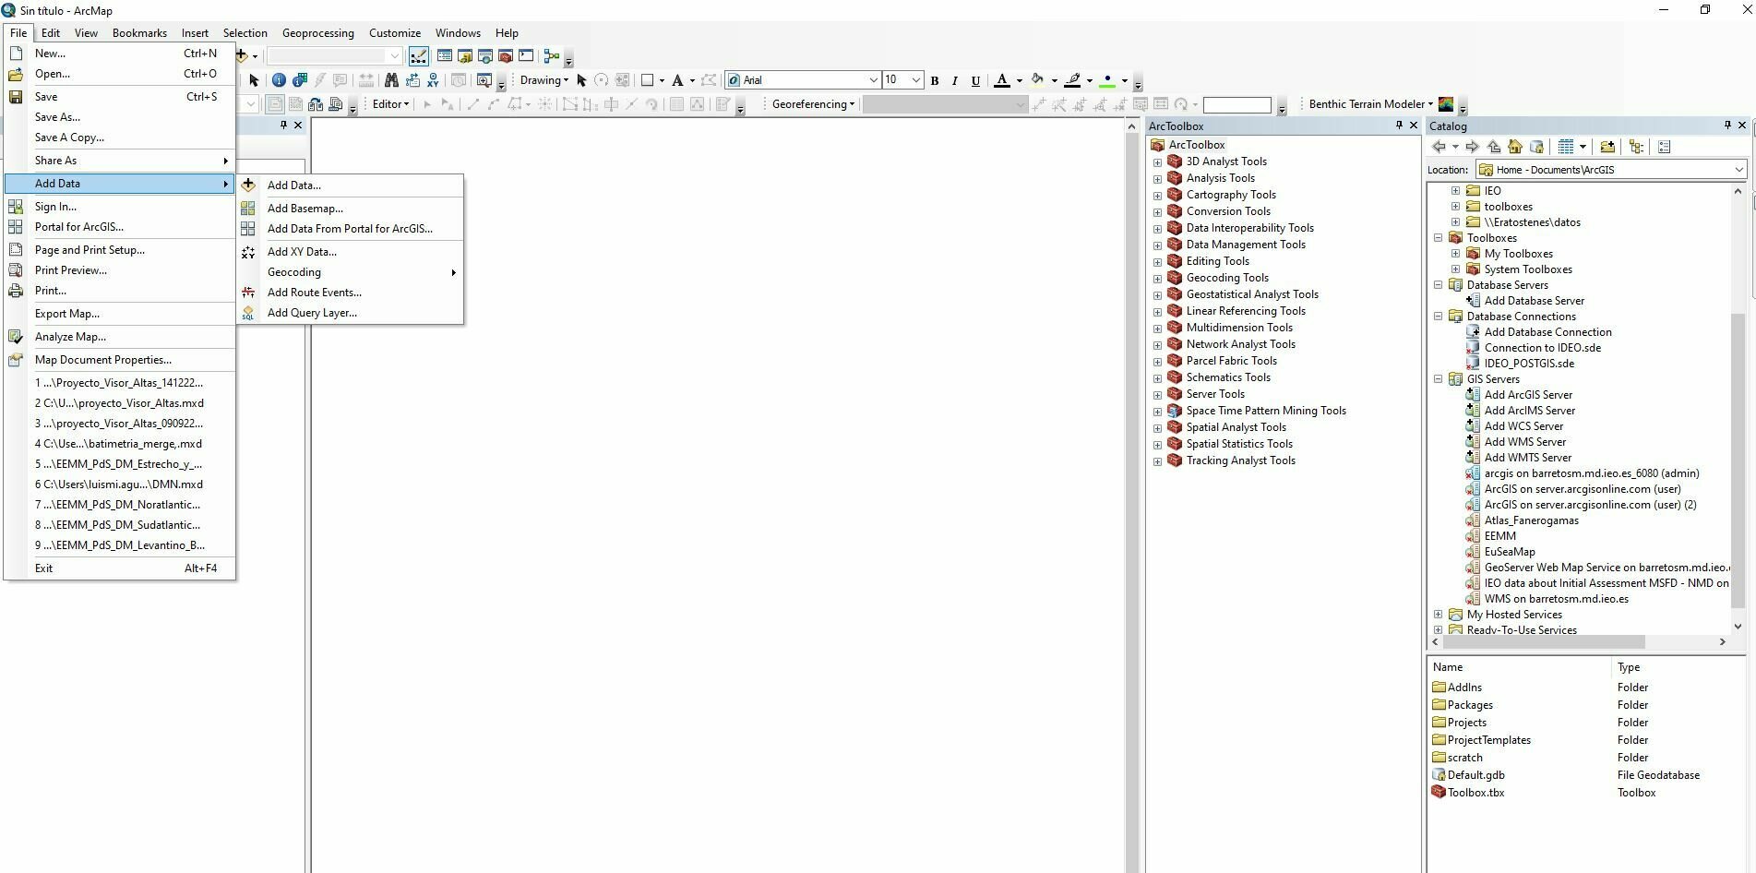Open Catalog Options icon
This screenshot has width=1756, height=873.
pos(1665,147)
